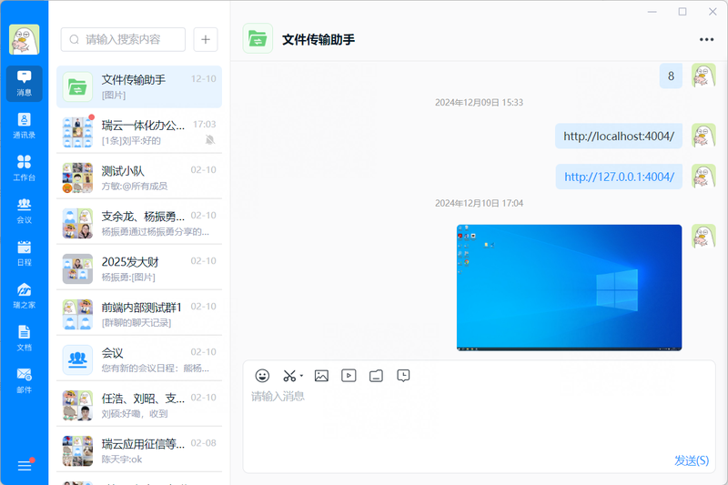Screen dimensions: 728x485
Task: Open the chat history clock icon
Action: click(403, 376)
